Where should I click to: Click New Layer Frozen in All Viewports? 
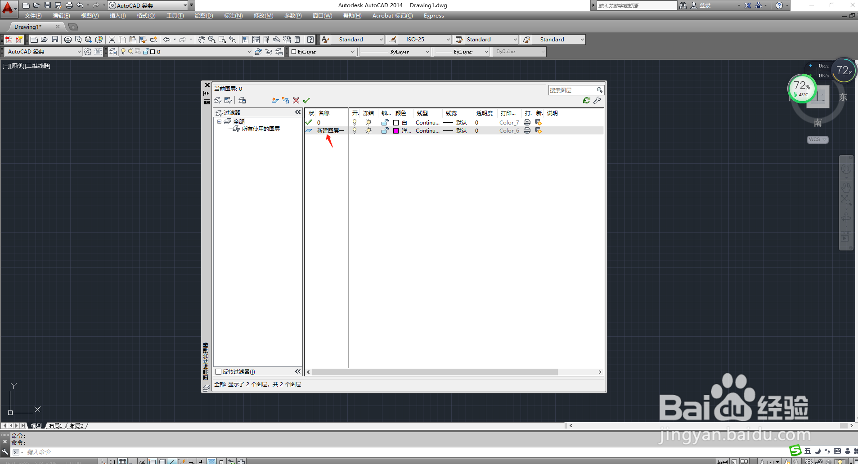coord(286,100)
